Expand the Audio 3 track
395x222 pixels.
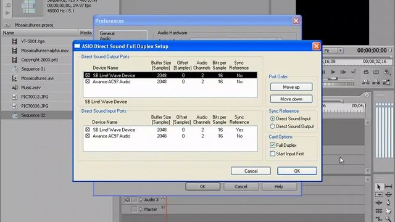141,200
